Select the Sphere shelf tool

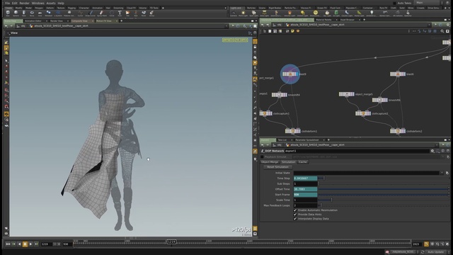click(x=16, y=13)
